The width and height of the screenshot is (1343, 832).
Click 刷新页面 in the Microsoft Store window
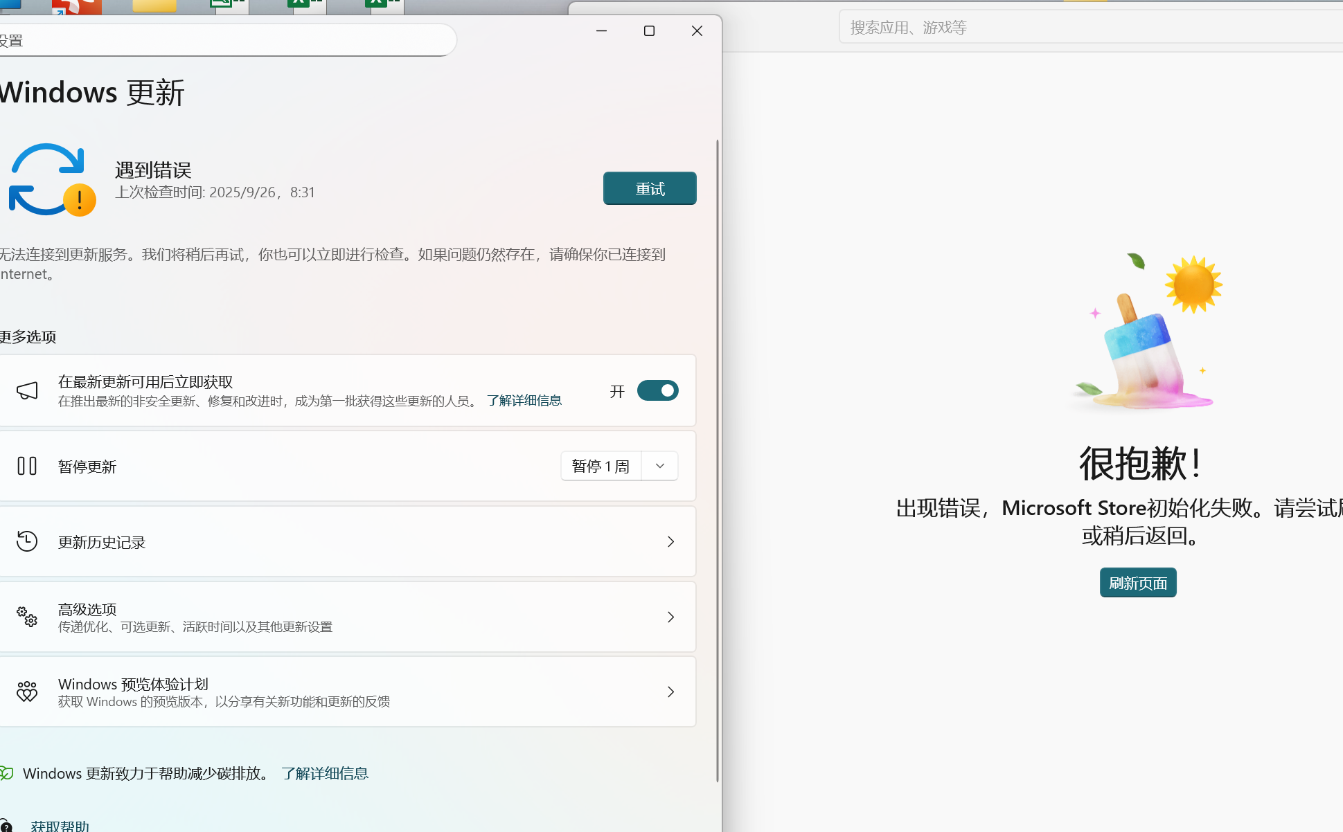(1138, 583)
